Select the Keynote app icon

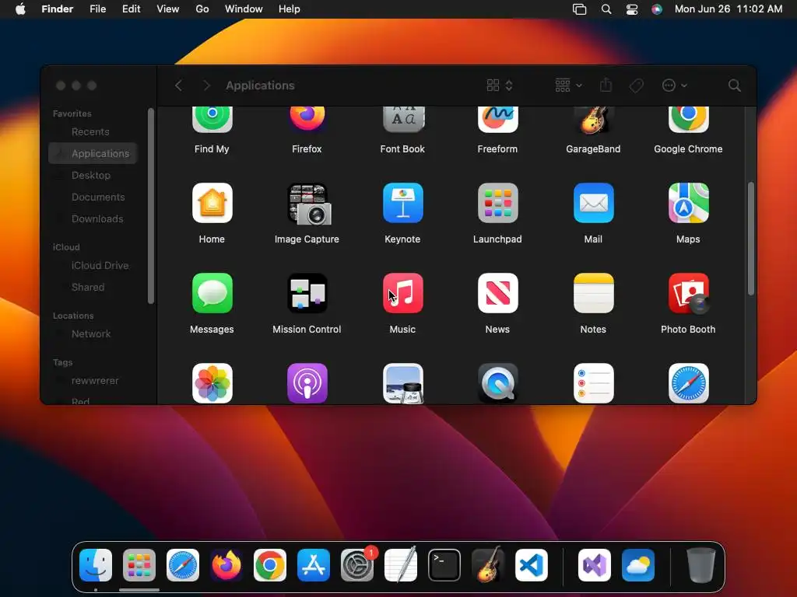tap(403, 203)
